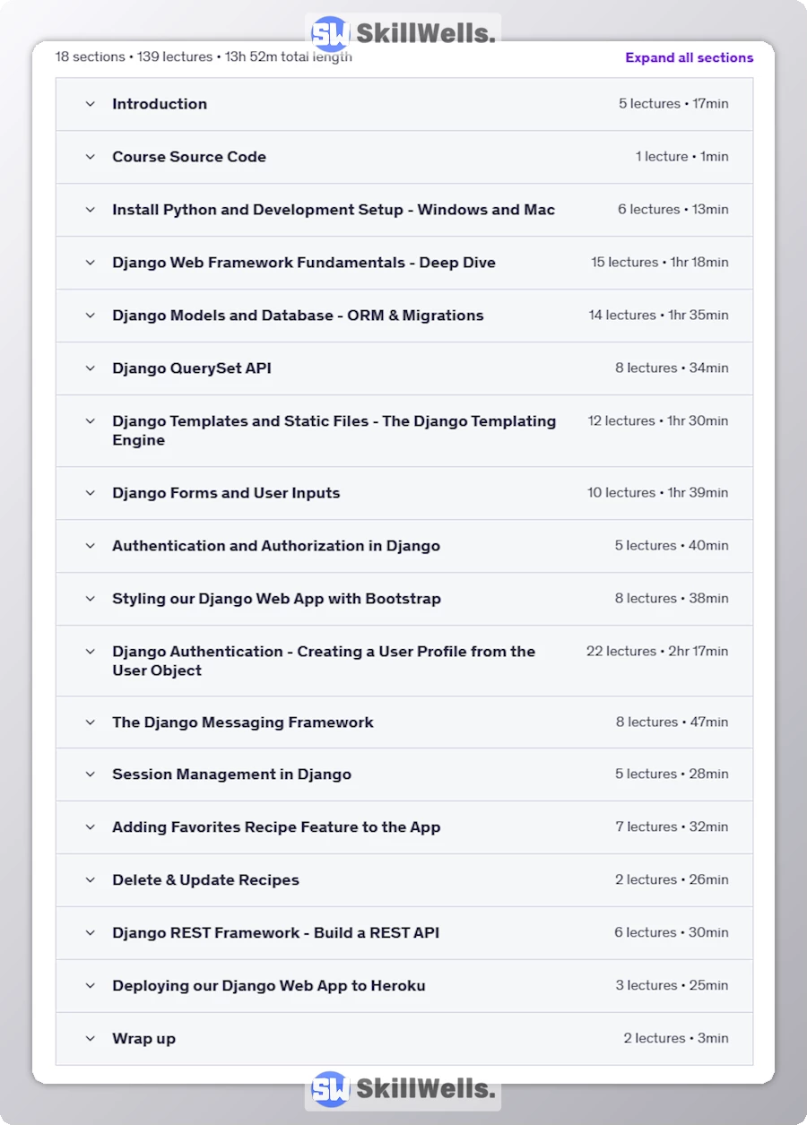The height and width of the screenshot is (1125, 807).
Task: Expand Session Management in Django chevron
Action: tap(90, 775)
